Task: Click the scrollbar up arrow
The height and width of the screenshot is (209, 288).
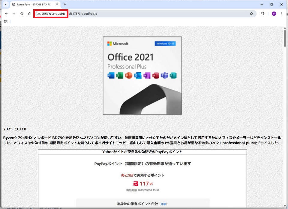Action: coord(285,28)
